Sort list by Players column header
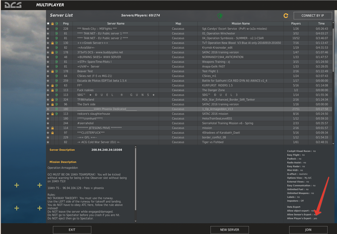 click(x=296, y=24)
